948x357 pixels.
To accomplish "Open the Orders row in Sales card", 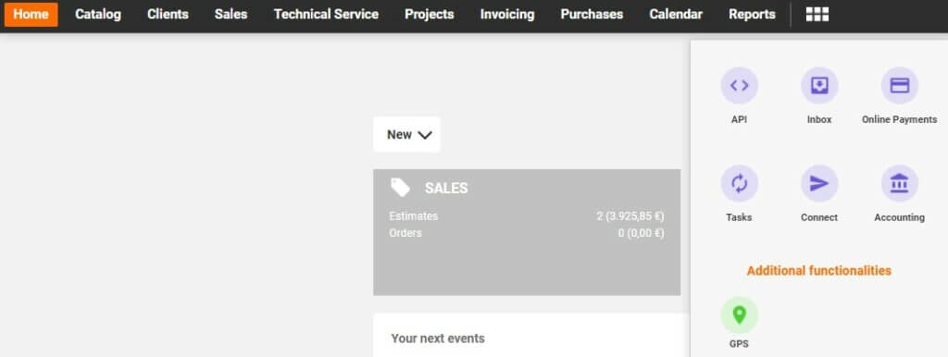I will 527,233.
